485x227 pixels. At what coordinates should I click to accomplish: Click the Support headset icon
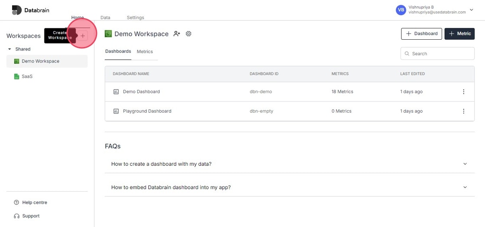click(x=17, y=216)
